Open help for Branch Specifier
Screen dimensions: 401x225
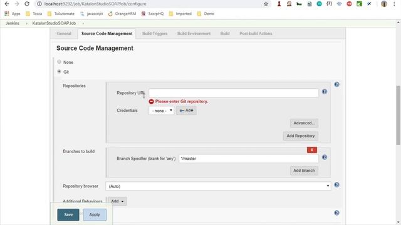[325, 157]
